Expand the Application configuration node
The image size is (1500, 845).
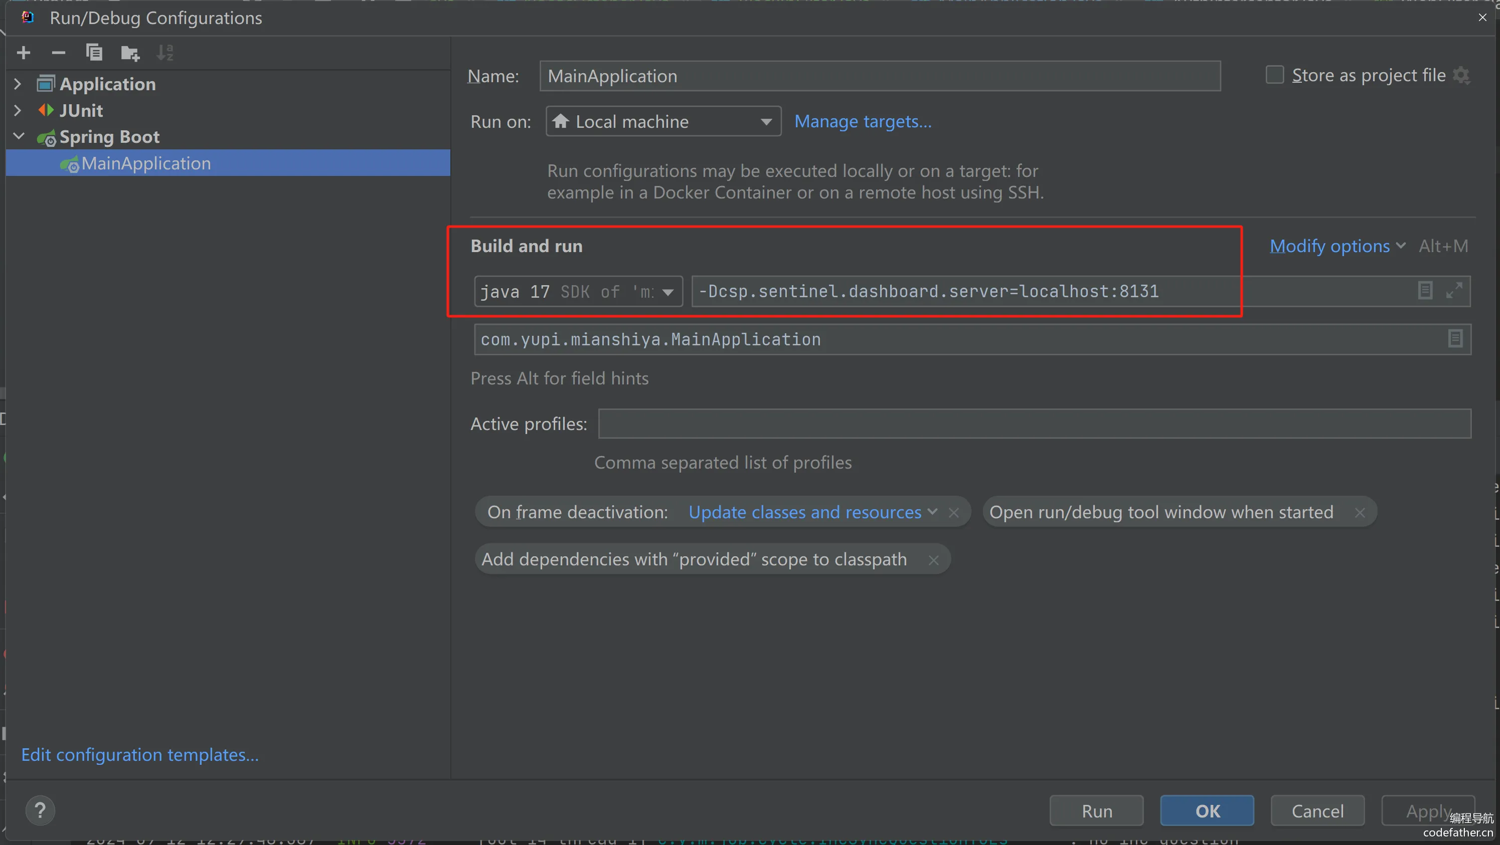point(18,84)
